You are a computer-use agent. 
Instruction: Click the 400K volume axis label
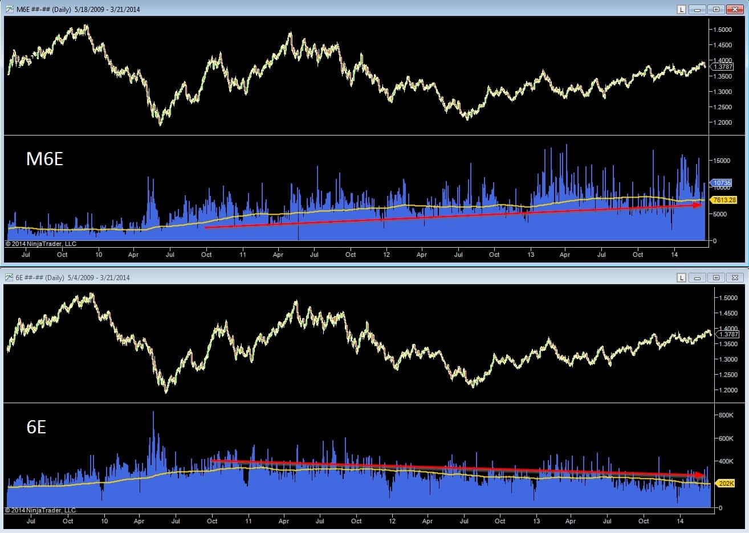tap(726, 461)
